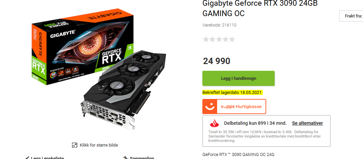
Task: Open the Frakt fra box
Action: click(x=351, y=16)
